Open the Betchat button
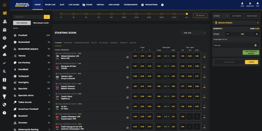The height and width of the screenshot is (131, 262). pos(200,15)
